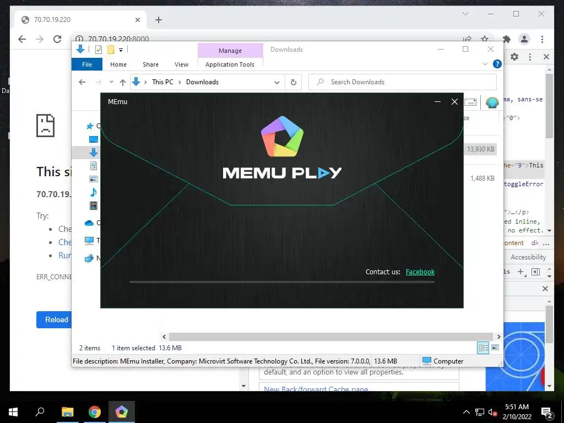Select Pictures icon in navigation pane
The image size is (564, 423).
pos(94,179)
